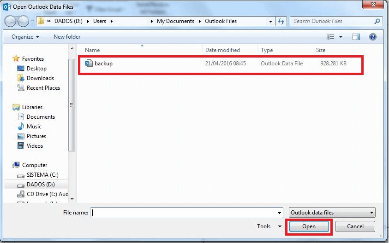Expand arrow after DADOS (D:) breadcrumb
The height and width of the screenshot is (243, 389).
point(88,21)
